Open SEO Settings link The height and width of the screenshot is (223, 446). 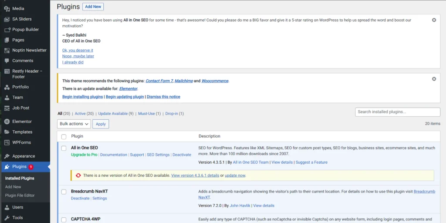pyautogui.click(x=158, y=155)
